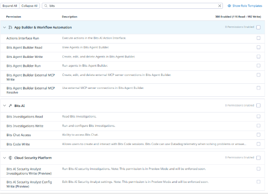Enable the Bits Chat Access checkbox
Viewport: 268px width, 194px height.
(x=258, y=135)
